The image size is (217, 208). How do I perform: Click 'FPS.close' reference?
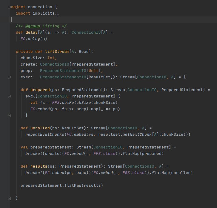pos(104,153)
